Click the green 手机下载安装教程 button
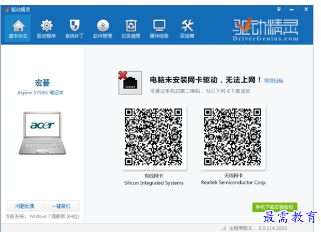This screenshot has height=232, width=321. [275, 207]
